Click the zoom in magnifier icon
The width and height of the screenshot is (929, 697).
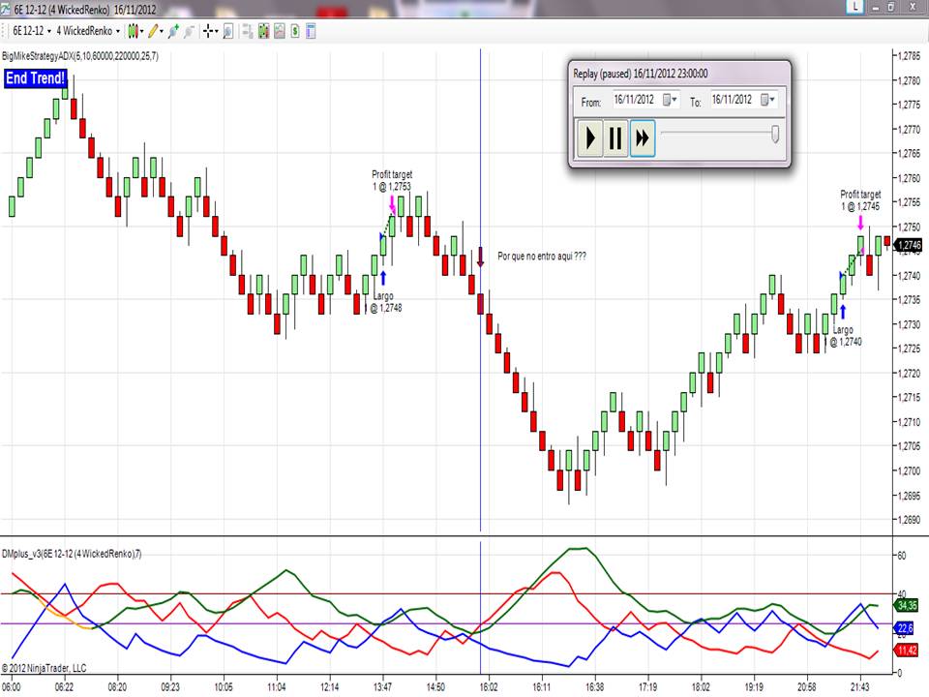click(173, 31)
